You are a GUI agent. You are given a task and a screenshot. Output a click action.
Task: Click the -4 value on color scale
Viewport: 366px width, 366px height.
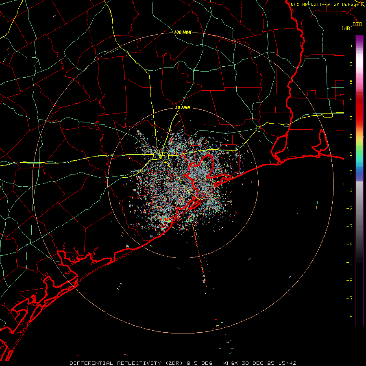tap(349, 244)
